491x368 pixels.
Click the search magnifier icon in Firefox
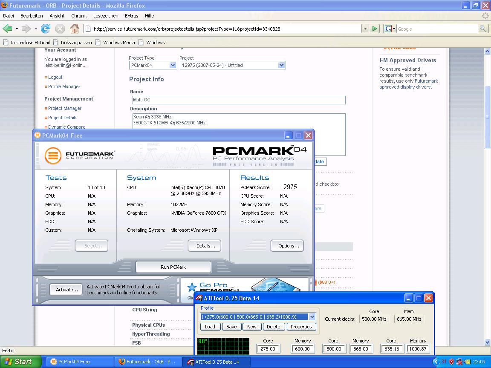tap(483, 29)
